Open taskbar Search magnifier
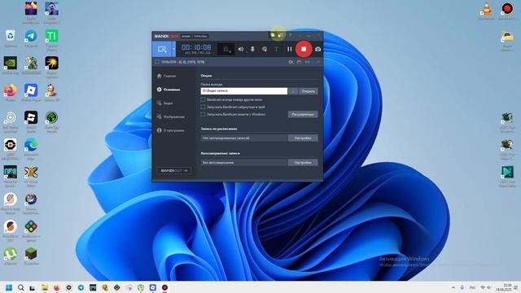Screen dimensions: 521x293 pos(21,287)
